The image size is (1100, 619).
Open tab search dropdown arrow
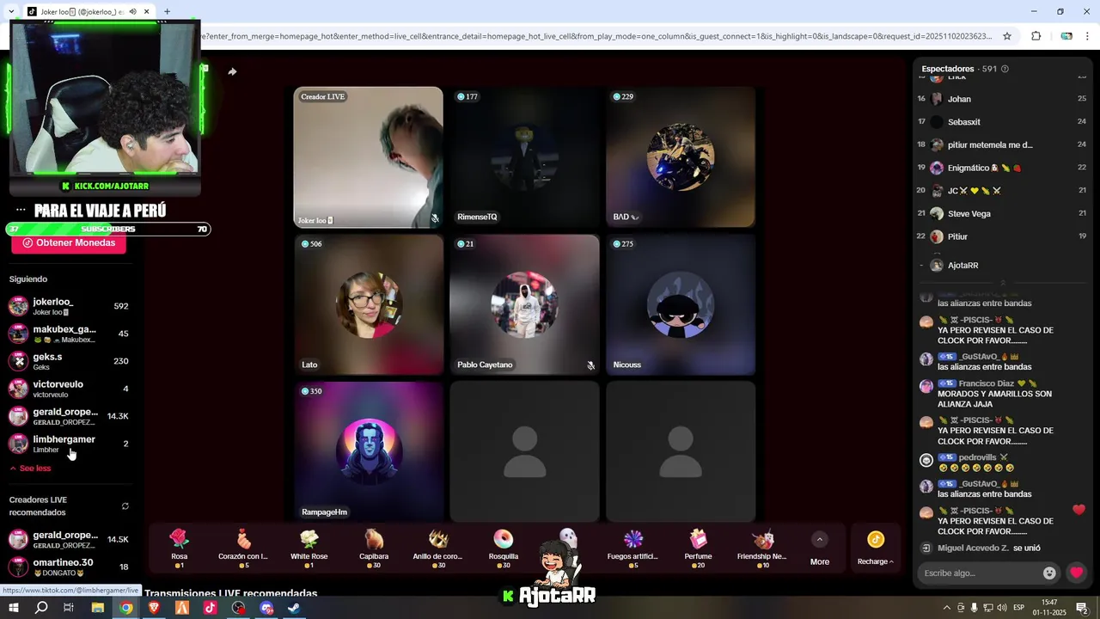pos(10,12)
